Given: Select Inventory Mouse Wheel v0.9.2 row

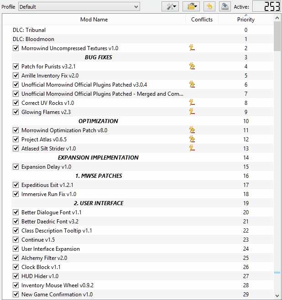Looking at the screenshot, I should tap(142, 285).
